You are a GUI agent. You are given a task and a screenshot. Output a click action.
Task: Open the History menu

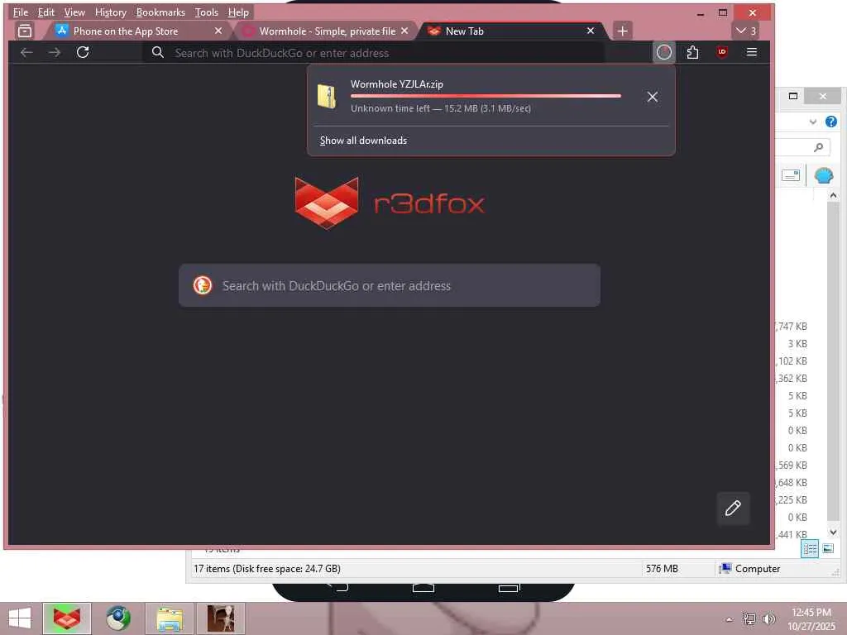click(110, 12)
